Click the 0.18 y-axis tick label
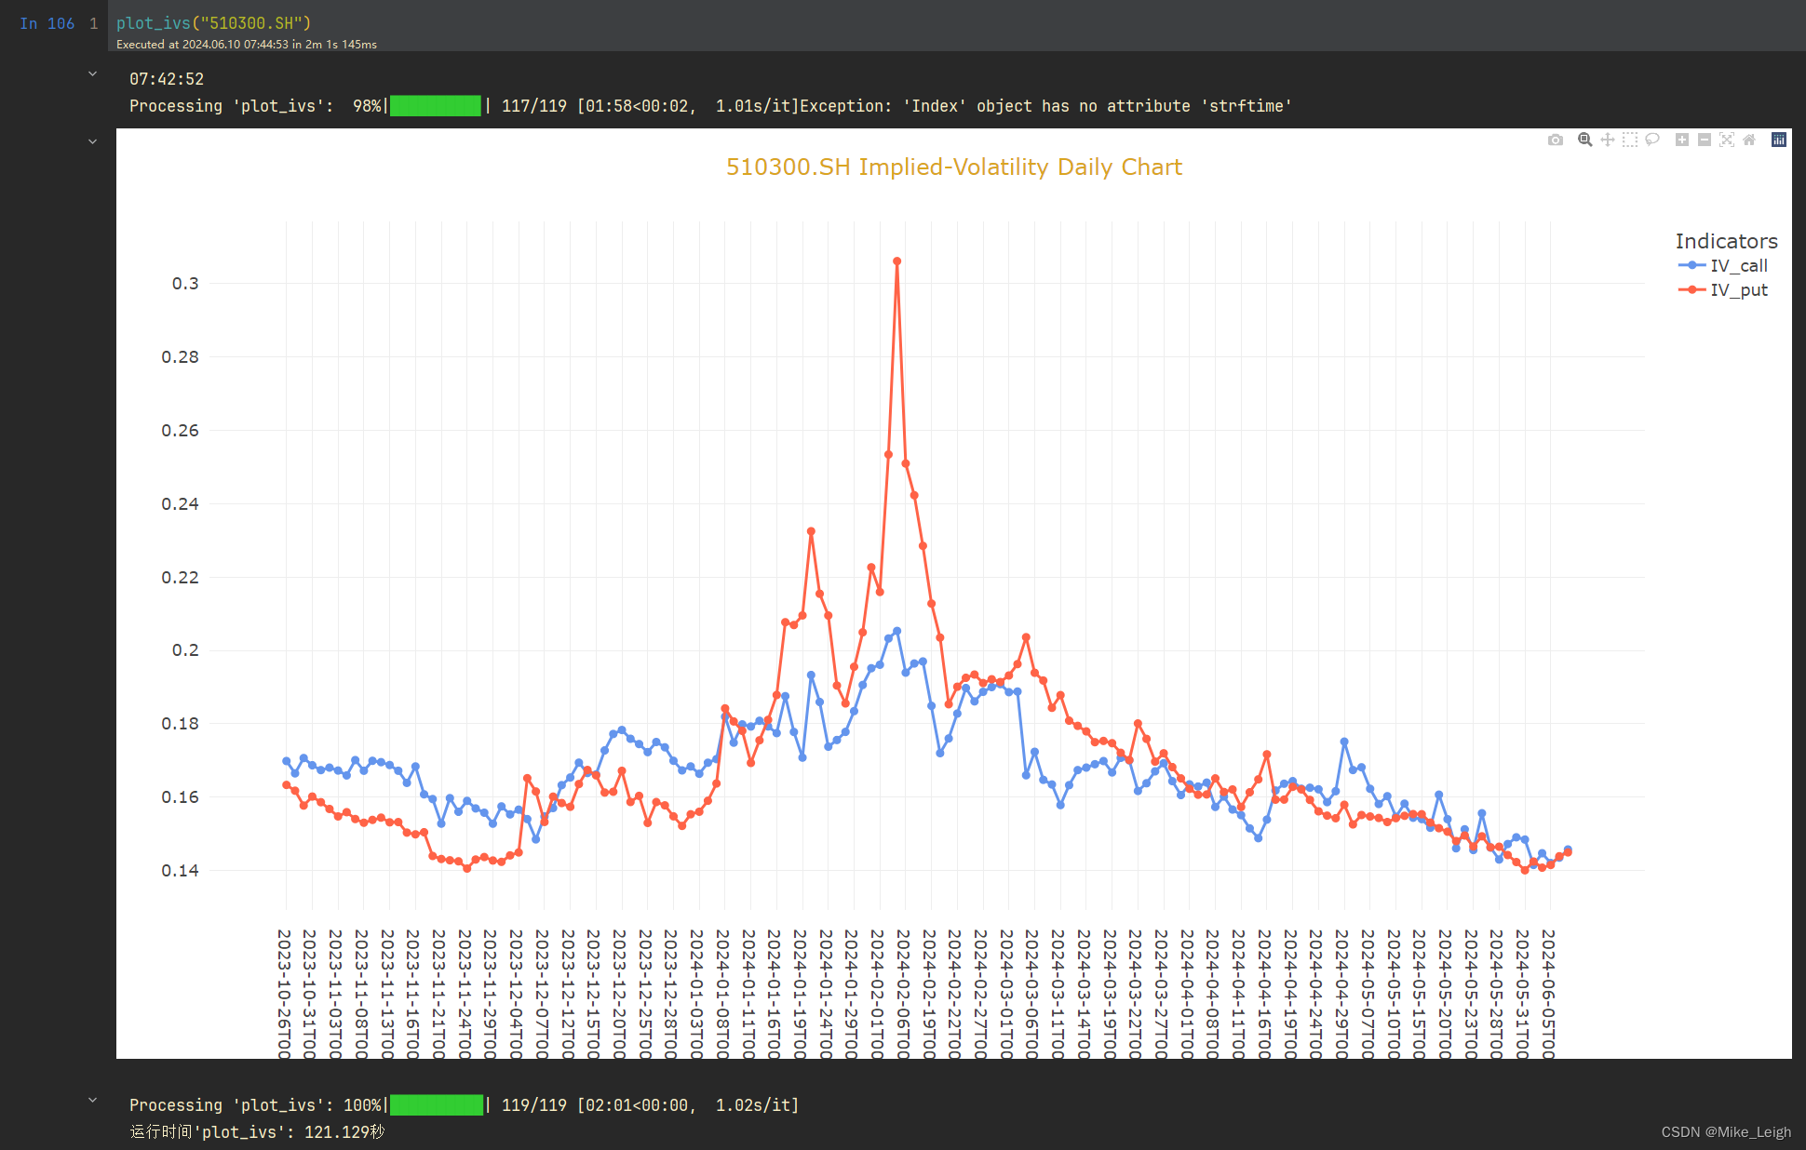1806x1150 pixels. pos(180,723)
